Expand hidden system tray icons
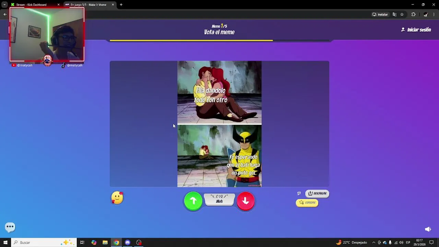439x247 pixels. click(373, 243)
